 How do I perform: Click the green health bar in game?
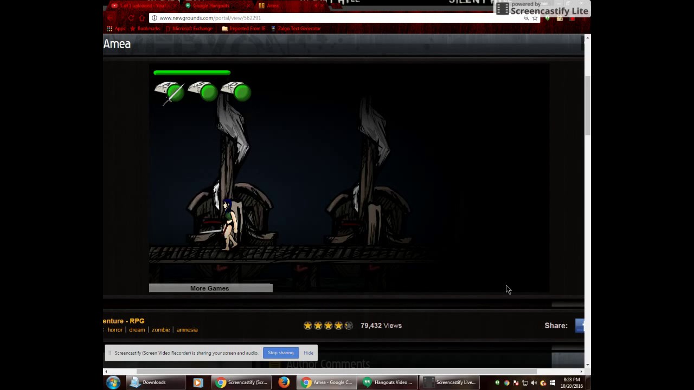click(192, 73)
